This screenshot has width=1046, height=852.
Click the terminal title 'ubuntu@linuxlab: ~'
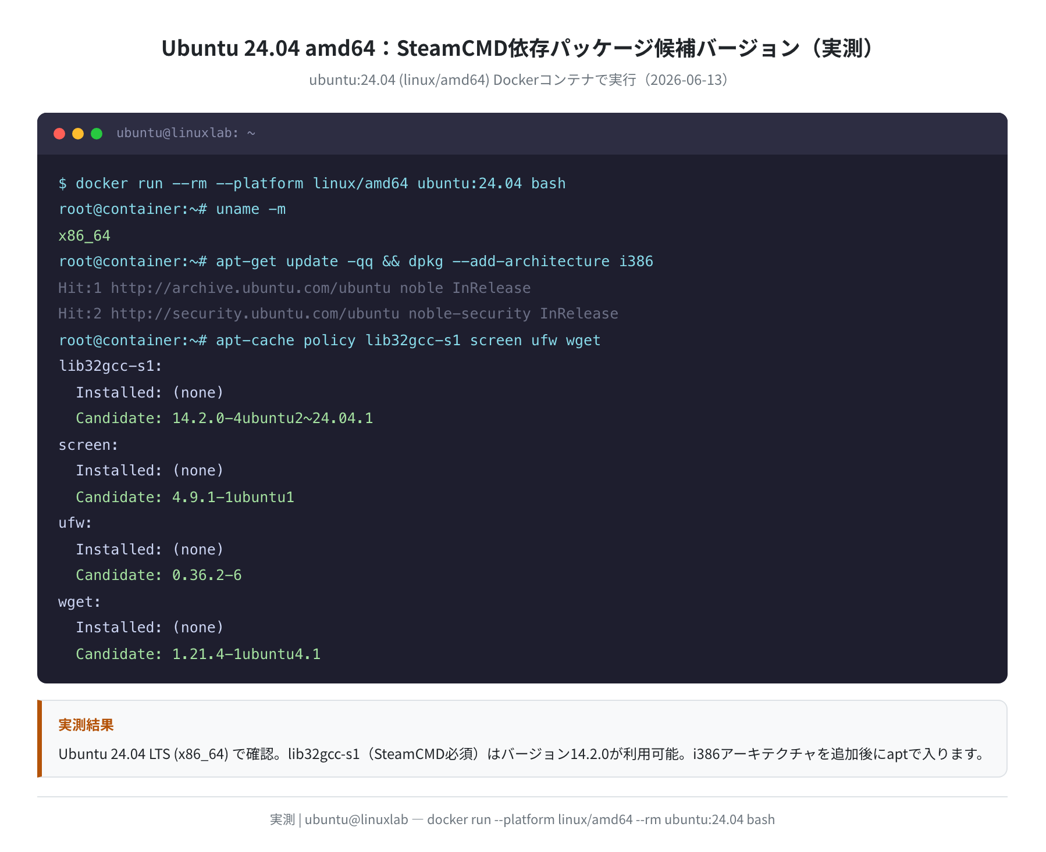(186, 133)
